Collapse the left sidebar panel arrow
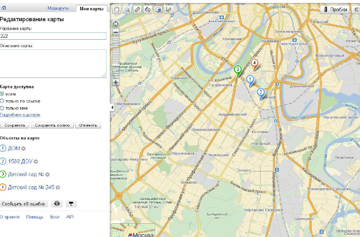This screenshot has width=360, height=237. (112, 107)
